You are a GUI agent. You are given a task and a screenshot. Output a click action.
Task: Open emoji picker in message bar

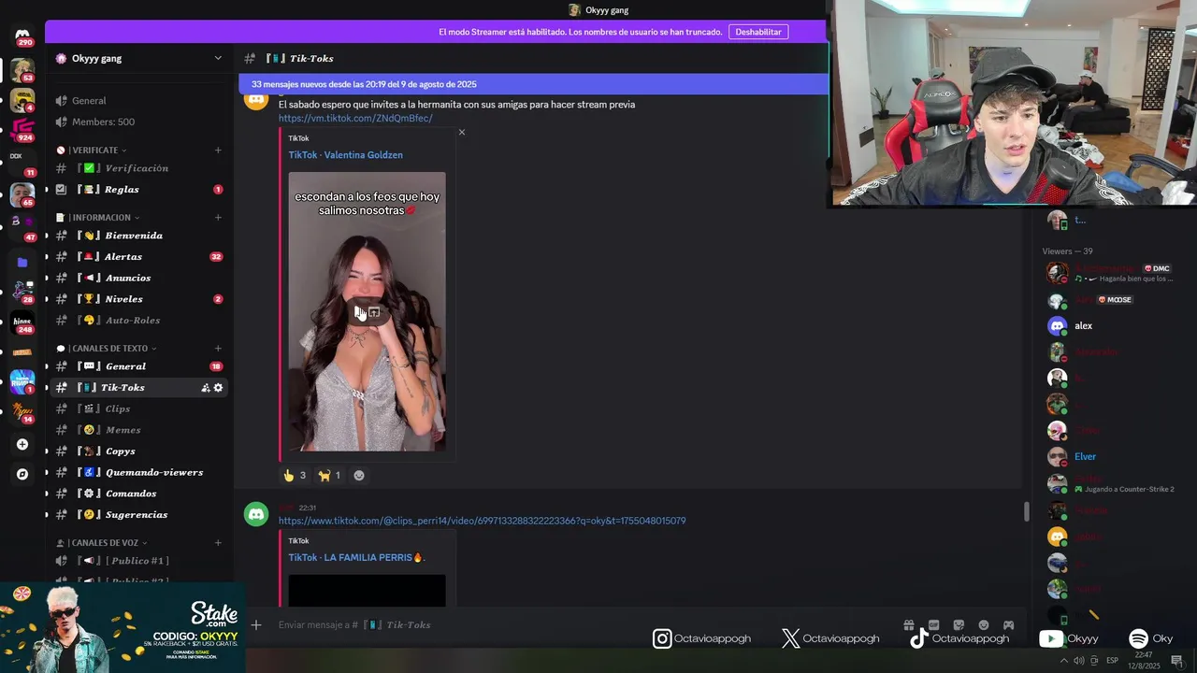pos(983,624)
